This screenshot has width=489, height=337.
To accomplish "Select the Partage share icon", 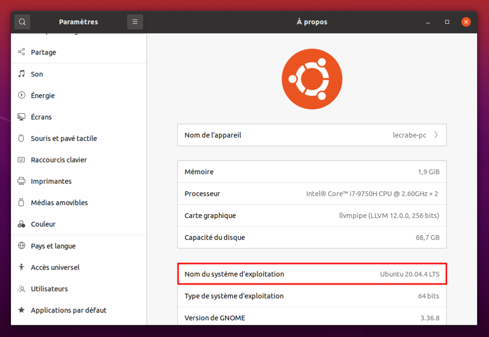I will tap(21, 52).
